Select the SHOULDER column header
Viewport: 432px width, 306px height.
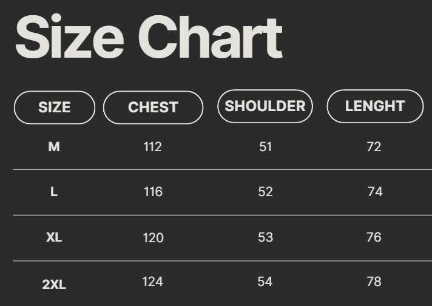(265, 106)
